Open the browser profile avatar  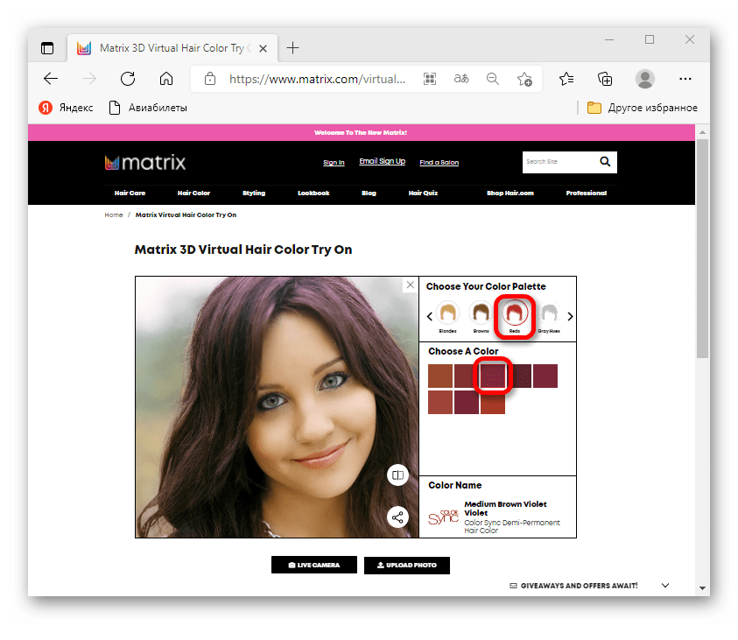645,79
